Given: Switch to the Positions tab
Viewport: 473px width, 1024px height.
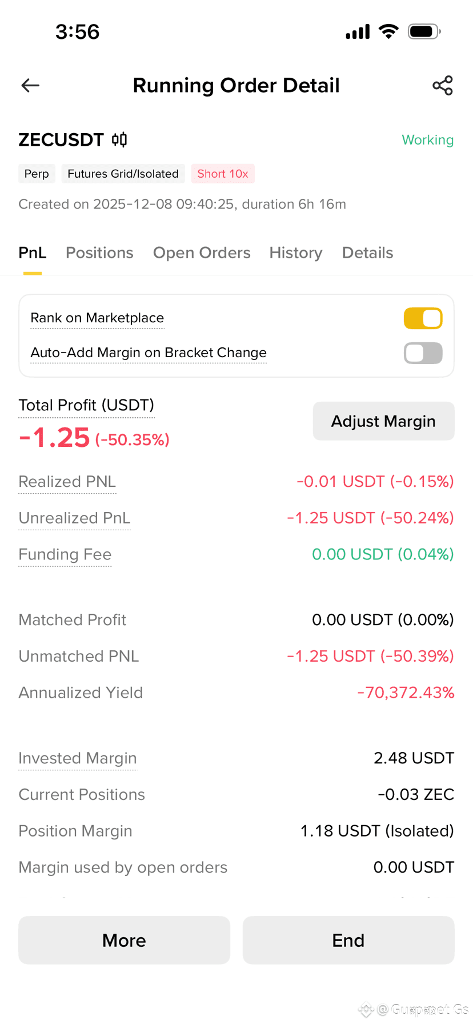Looking at the screenshot, I should [99, 253].
